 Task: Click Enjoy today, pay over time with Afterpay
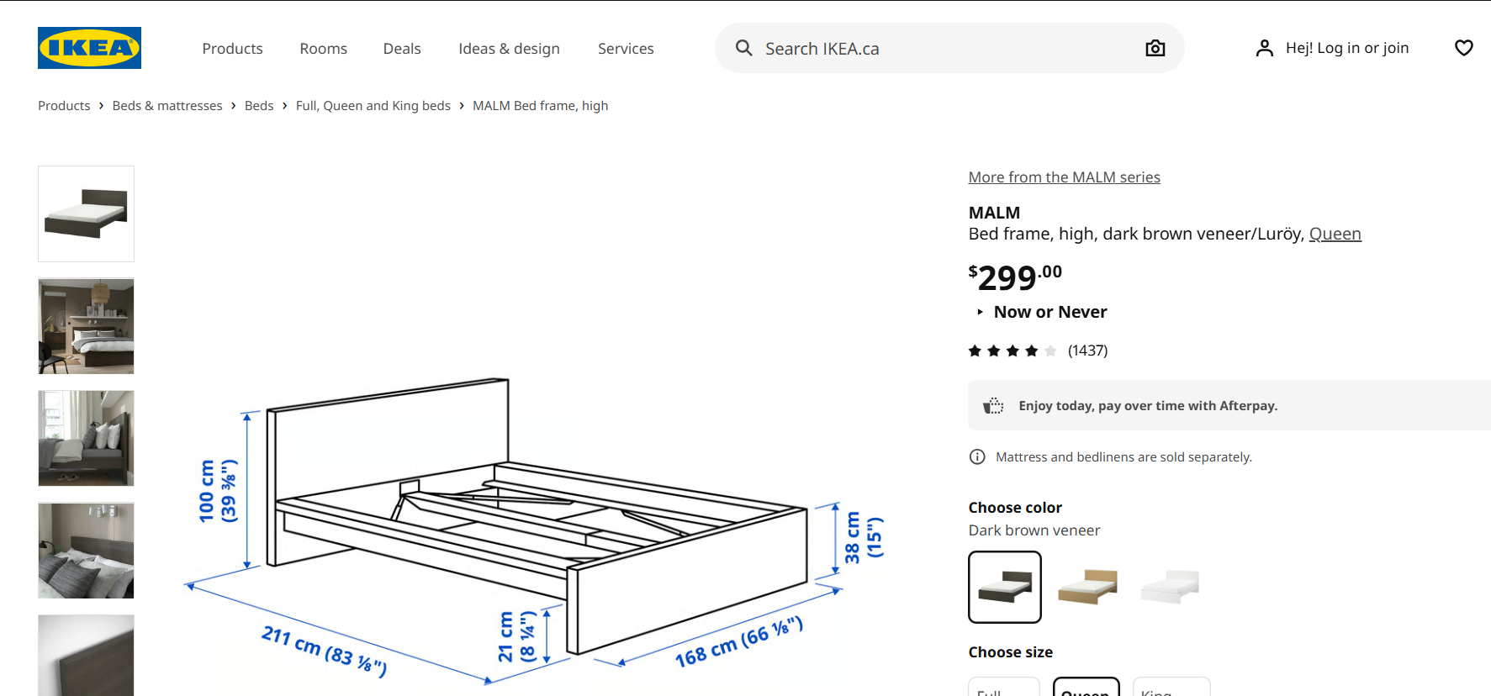[1148, 405]
